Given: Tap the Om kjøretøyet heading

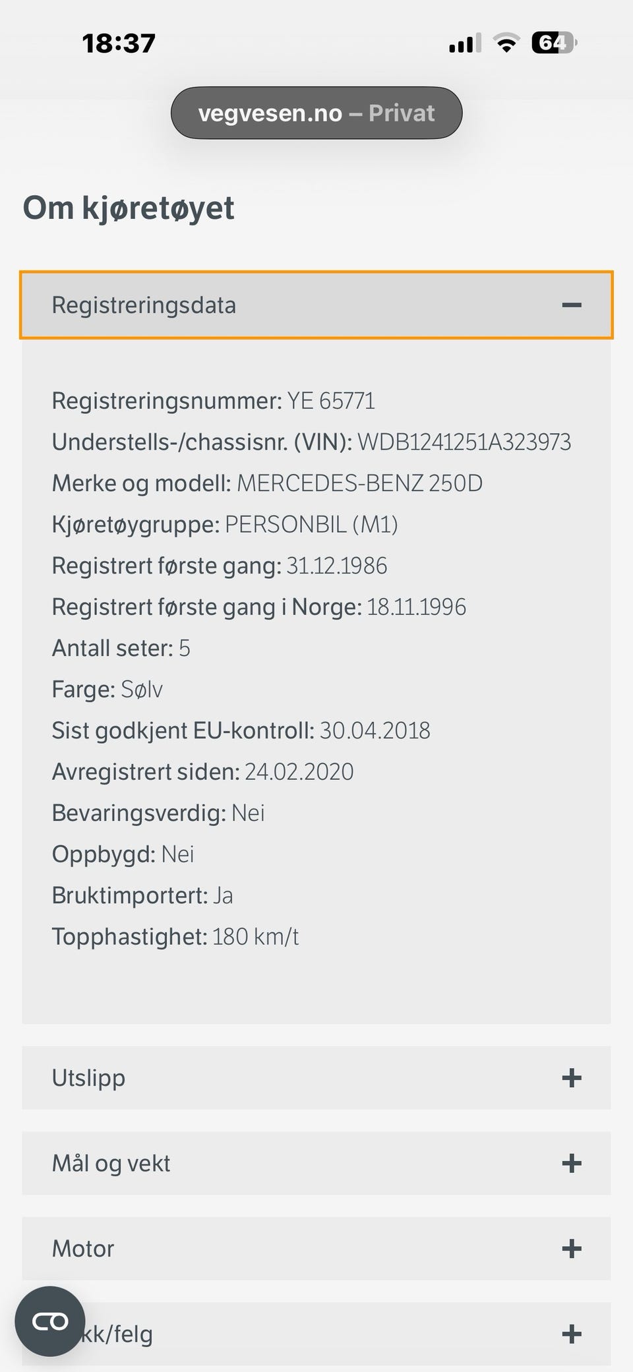Looking at the screenshot, I should [129, 208].
